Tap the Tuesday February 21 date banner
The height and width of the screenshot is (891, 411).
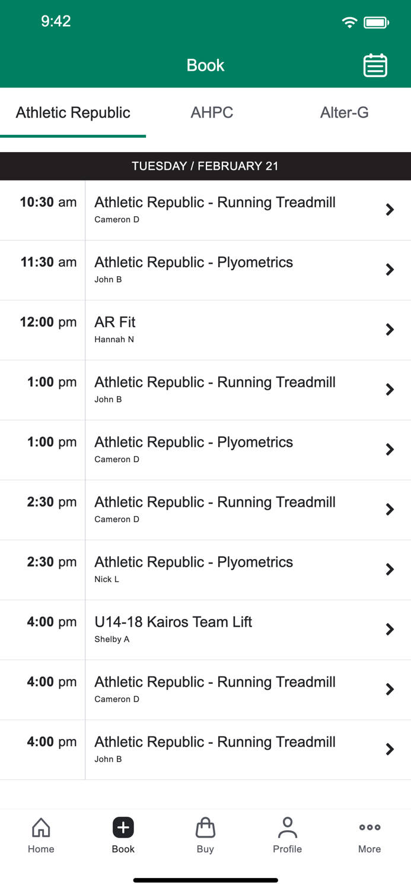[x=205, y=166]
